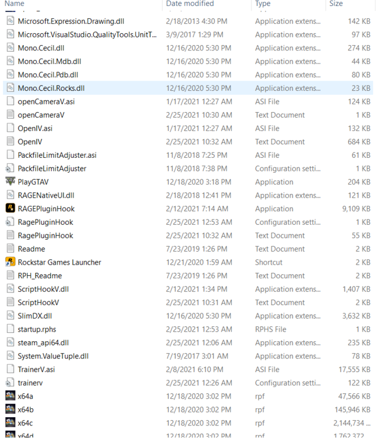Click the Rockstar Games Launcher shortcut icon

click(11, 262)
